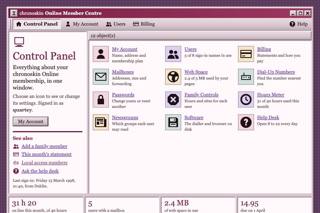The width and height of the screenshot is (320, 213).
Task: Click the '5 of 8 sign-in names in use' text
Action: (x=208, y=56)
